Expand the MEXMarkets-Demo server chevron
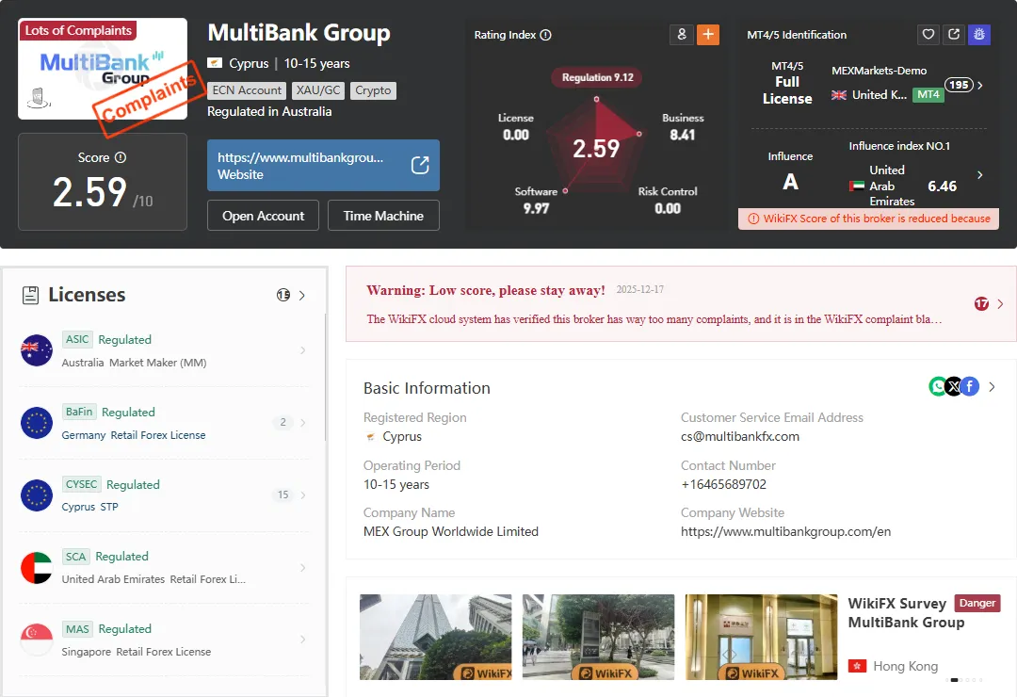Image resolution: width=1017 pixels, height=697 pixels. tap(980, 85)
